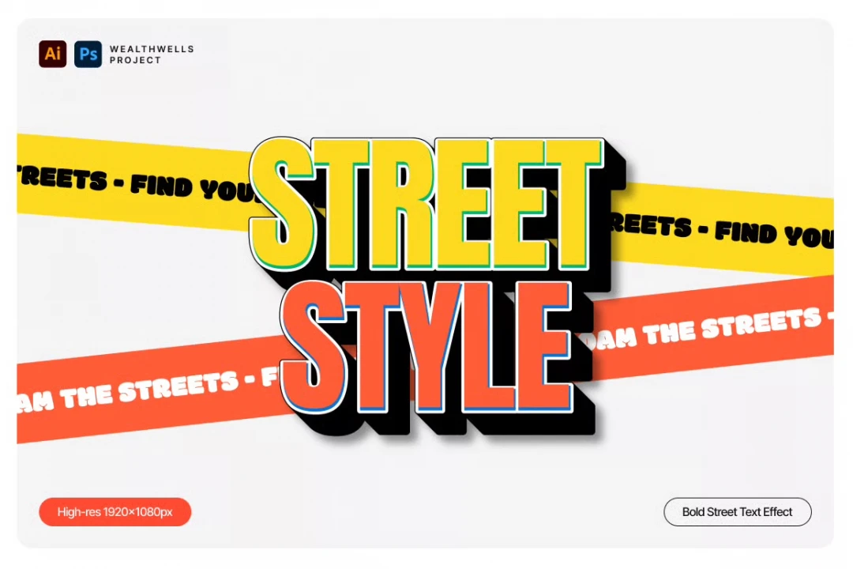Click FIND YOU text on right yellow banner
The height and width of the screenshot is (569, 853).
pyautogui.click(x=773, y=233)
